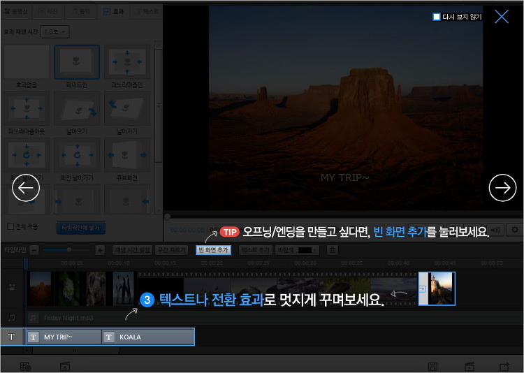Open the new project film icon

tap(25, 366)
